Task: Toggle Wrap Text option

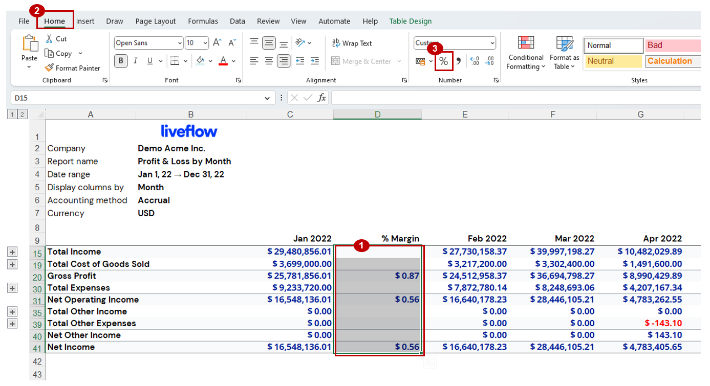Action: click(x=352, y=43)
